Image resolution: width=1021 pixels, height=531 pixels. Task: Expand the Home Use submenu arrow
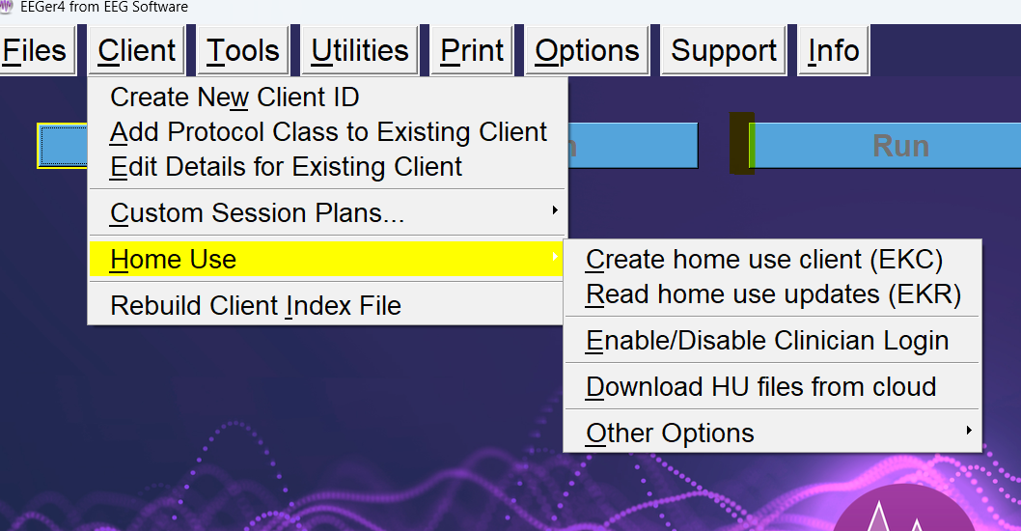pos(555,257)
